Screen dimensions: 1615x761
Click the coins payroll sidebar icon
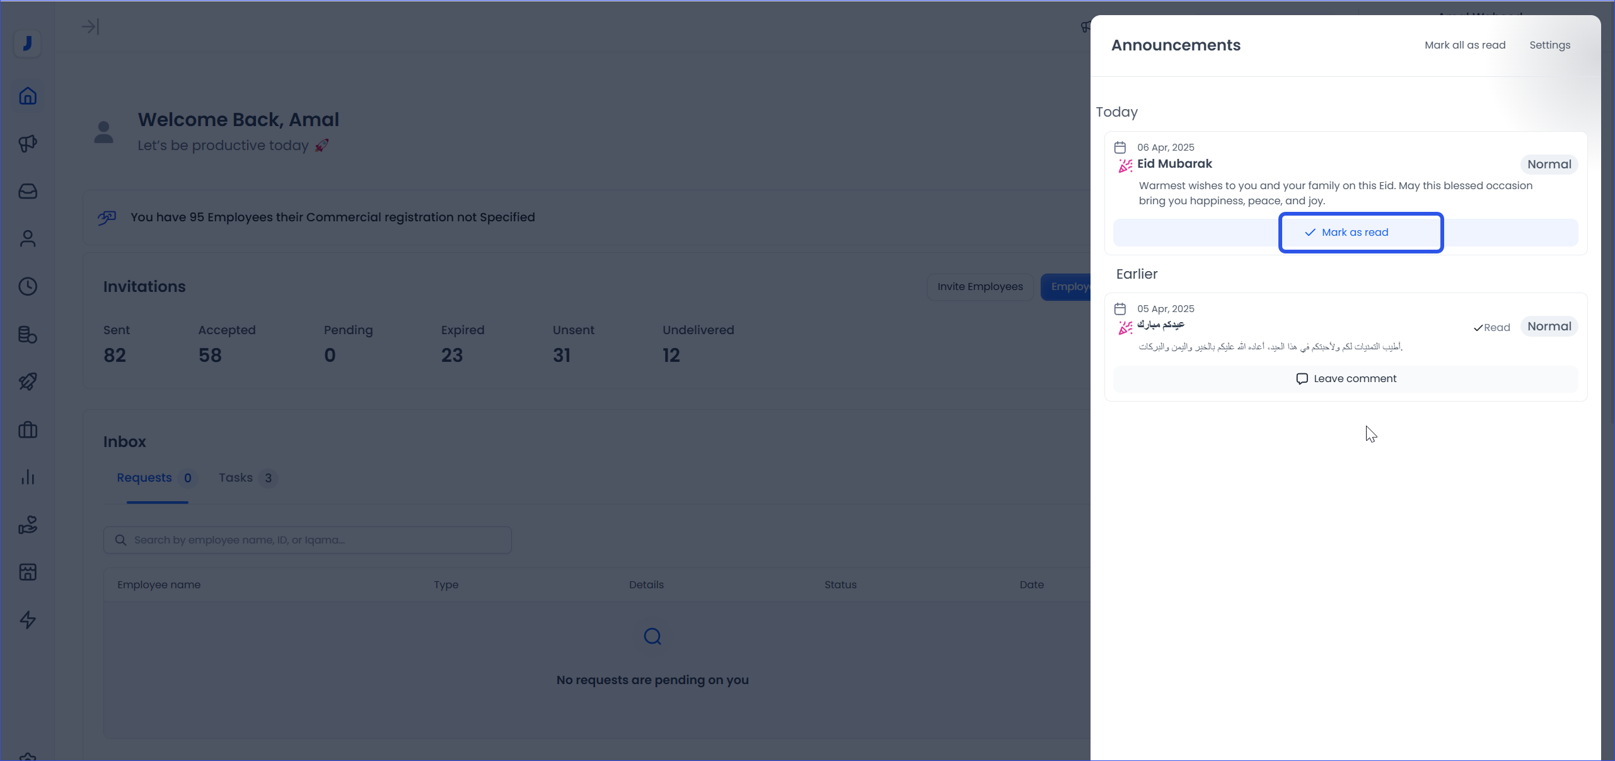tap(28, 334)
